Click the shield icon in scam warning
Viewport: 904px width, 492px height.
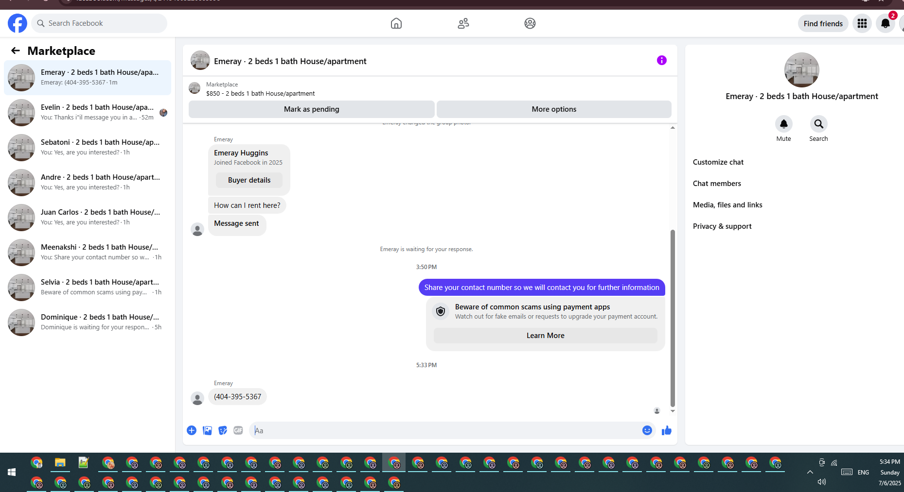tap(441, 311)
